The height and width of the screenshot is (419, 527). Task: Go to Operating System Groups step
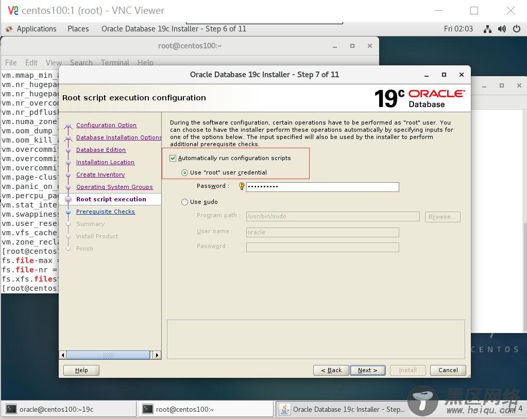pyautogui.click(x=114, y=187)
